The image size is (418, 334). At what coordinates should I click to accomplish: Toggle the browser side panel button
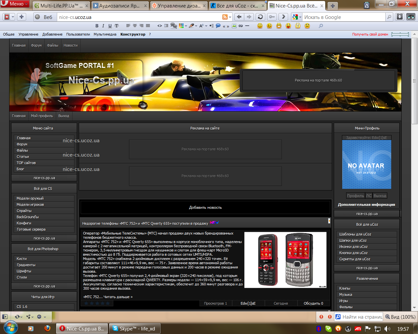tap(5, 316)
